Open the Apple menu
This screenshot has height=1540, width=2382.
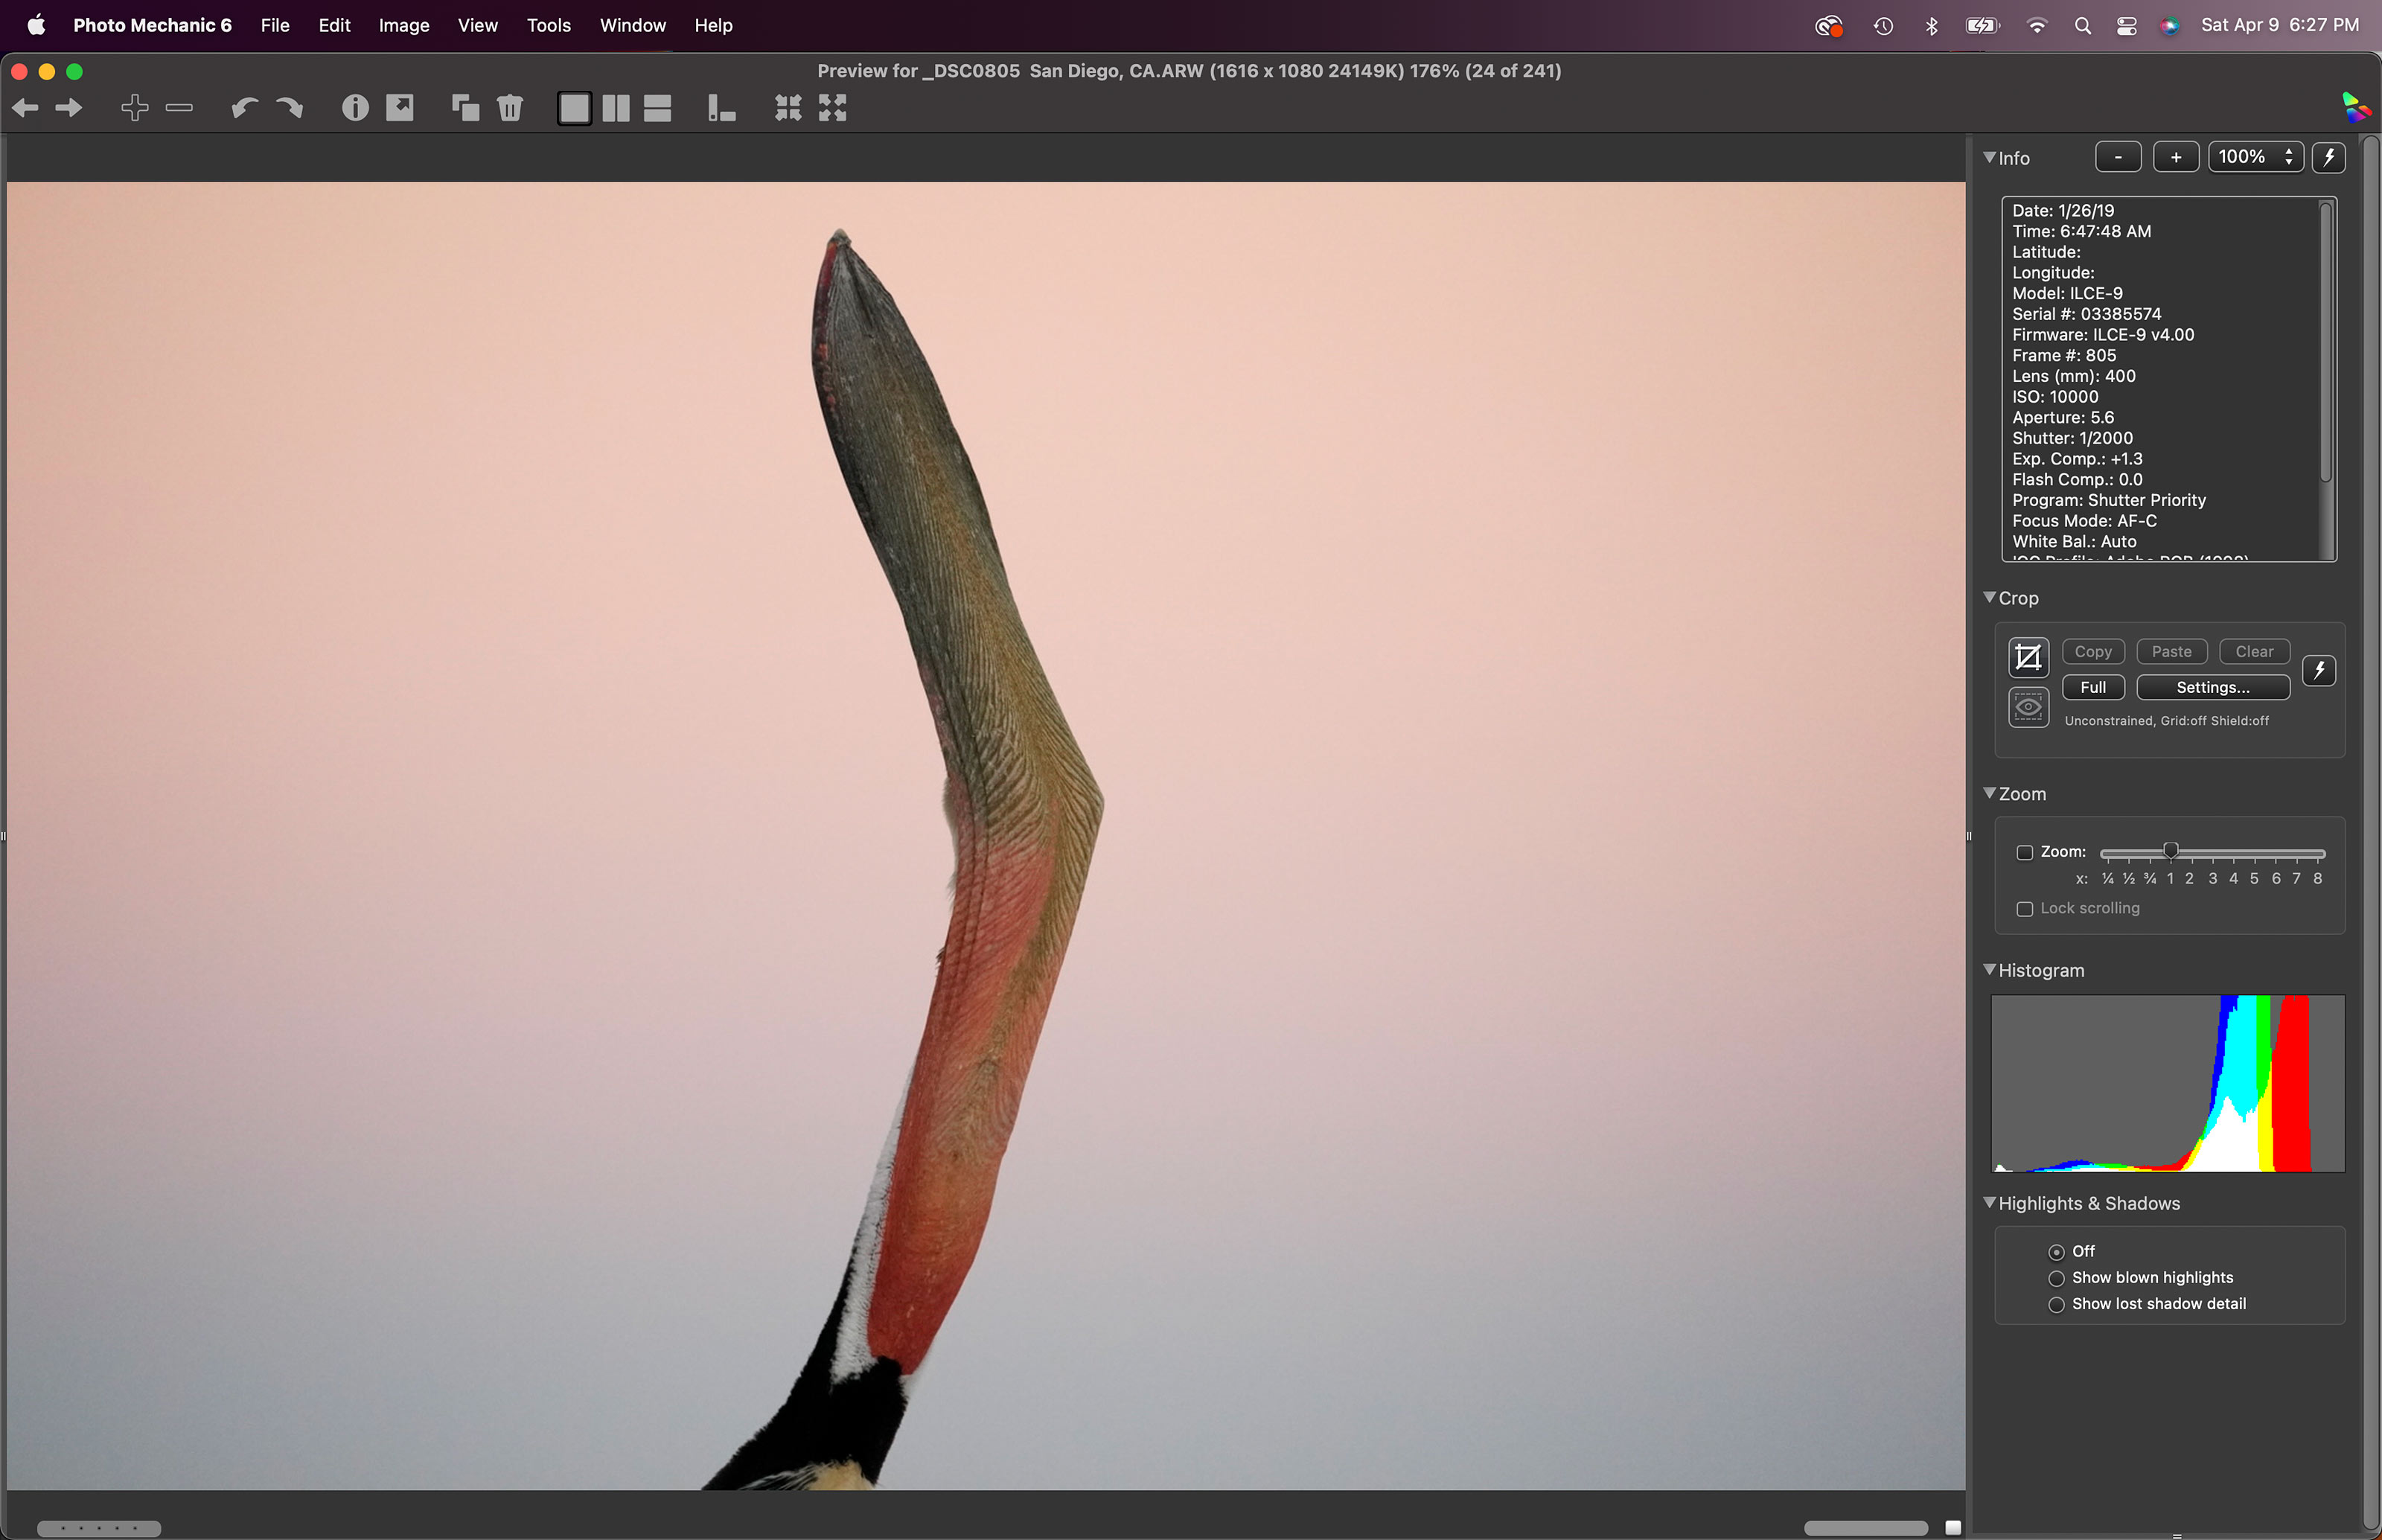point(36,25)
